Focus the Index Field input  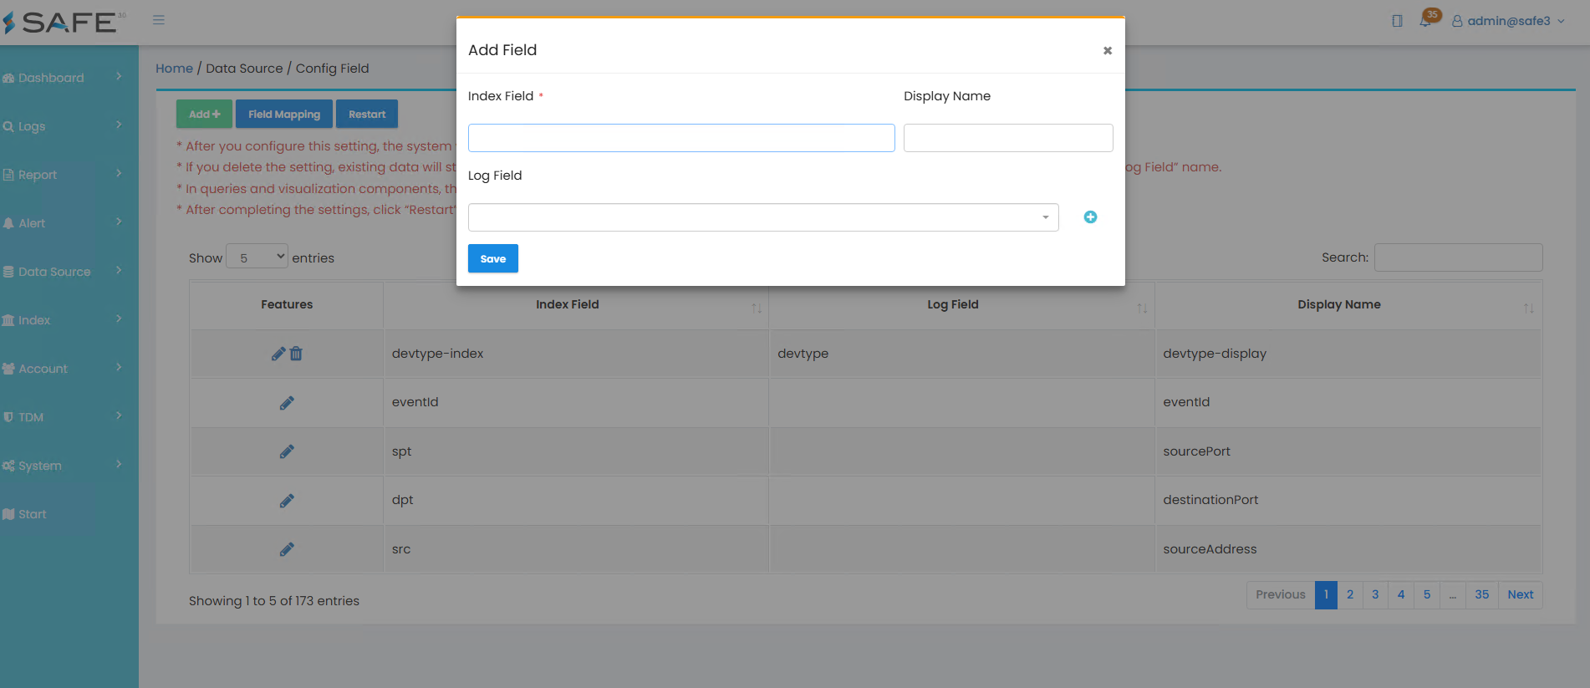pyautogui.click(x=681, y=138)
